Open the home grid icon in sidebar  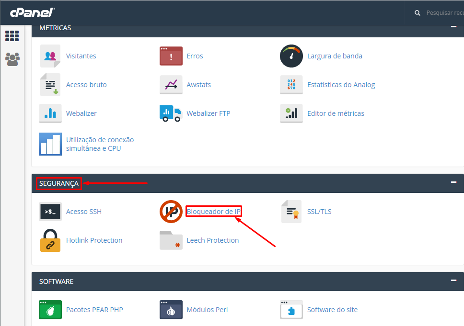(x=12, y=36)
